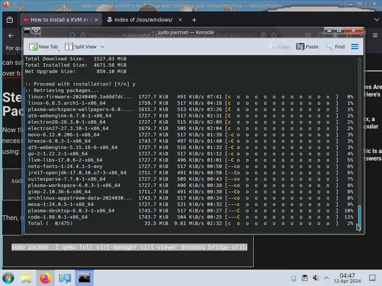Screen dimensions: 382x286
Task: Click the Total (0/475) progress line
Action: coord(191,223)
